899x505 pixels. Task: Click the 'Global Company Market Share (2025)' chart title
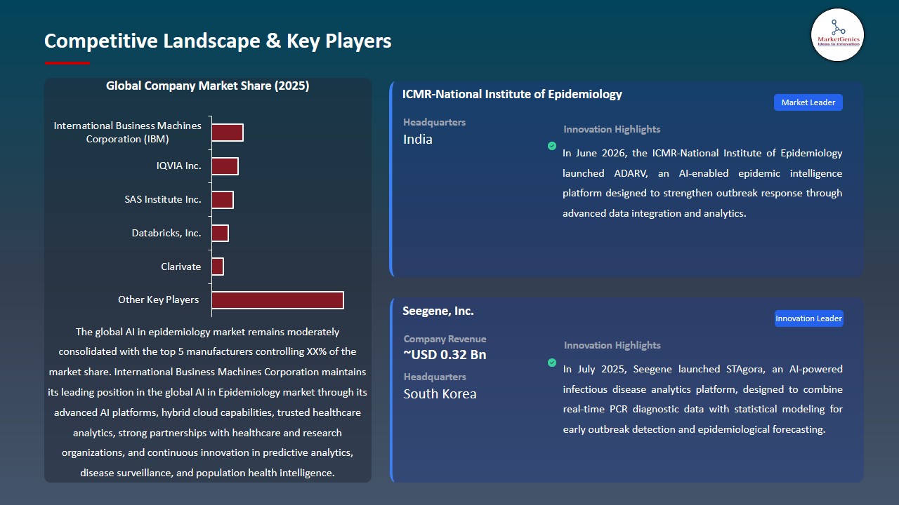pyautogui.click(x=208, y=86)
